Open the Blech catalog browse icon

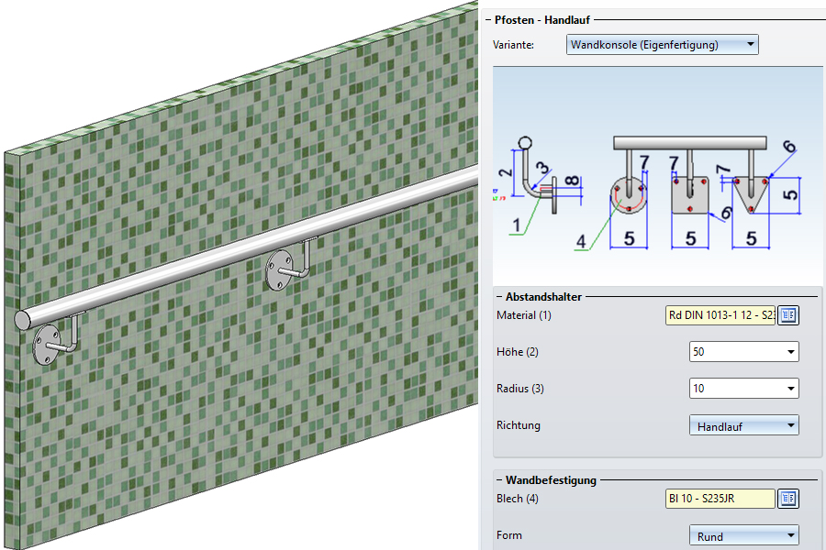(788, 499)
